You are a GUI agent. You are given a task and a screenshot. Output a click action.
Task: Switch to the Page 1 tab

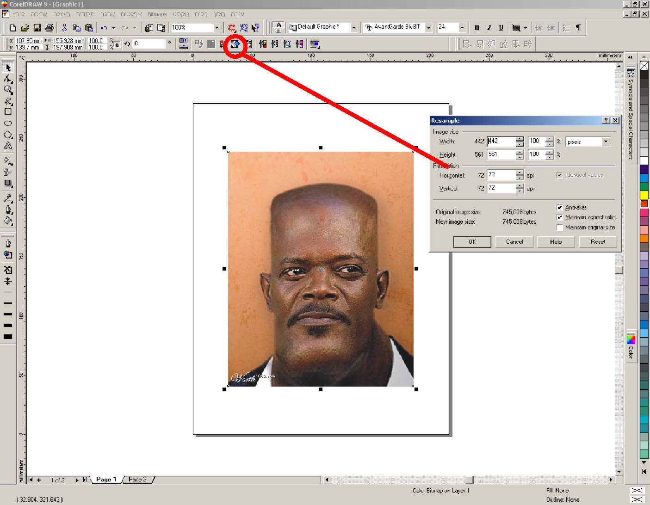[106, 480]
